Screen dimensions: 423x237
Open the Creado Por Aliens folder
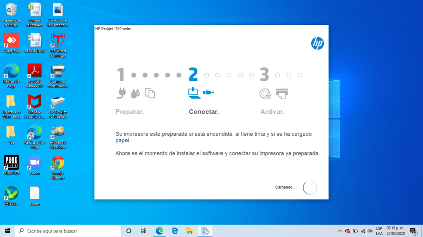pos(11,106)
